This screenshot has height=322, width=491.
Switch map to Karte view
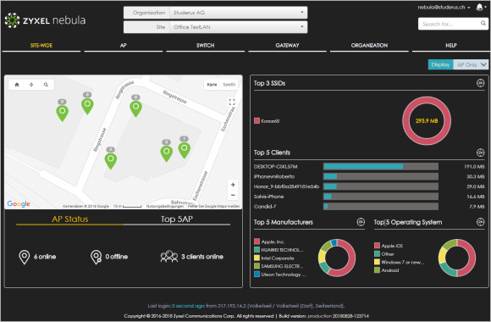pos(212,85)
